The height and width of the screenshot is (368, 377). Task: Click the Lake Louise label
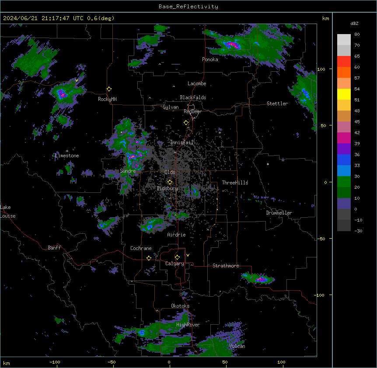point(8,212)
